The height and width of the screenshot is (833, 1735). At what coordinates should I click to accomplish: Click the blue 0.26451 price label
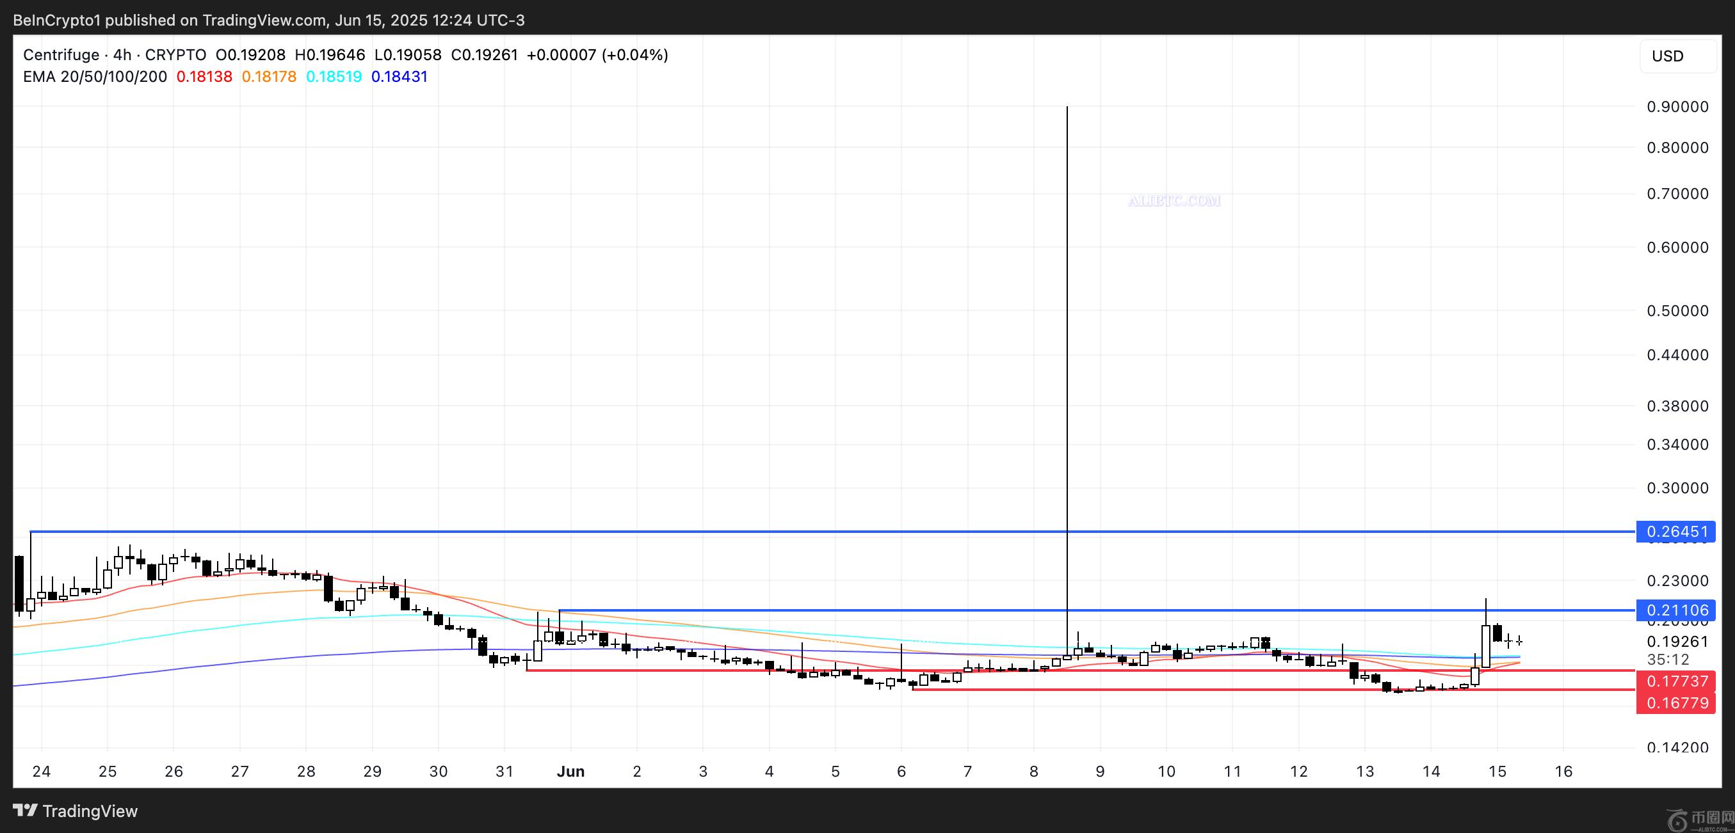click(x=1677, y=532)
